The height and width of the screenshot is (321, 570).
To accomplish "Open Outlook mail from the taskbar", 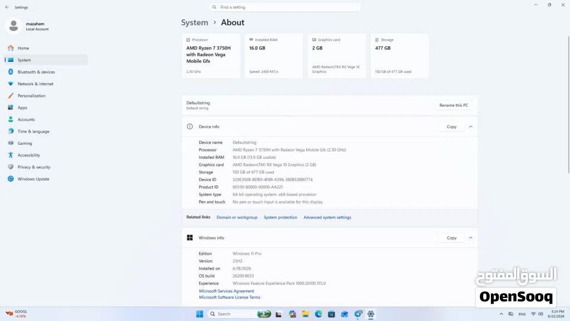I will click(x=344, y=314).
